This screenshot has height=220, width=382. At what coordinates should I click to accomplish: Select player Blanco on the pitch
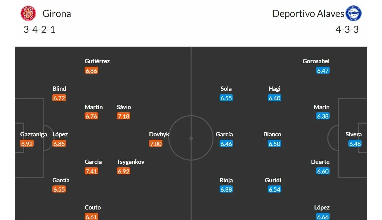point(272,134)
